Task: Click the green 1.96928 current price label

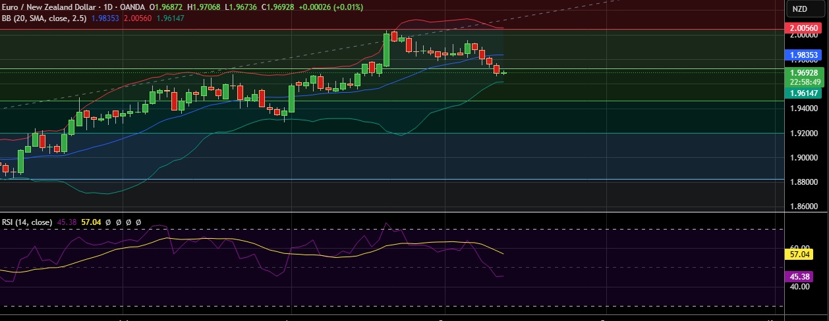Action: tap(803, 72)
